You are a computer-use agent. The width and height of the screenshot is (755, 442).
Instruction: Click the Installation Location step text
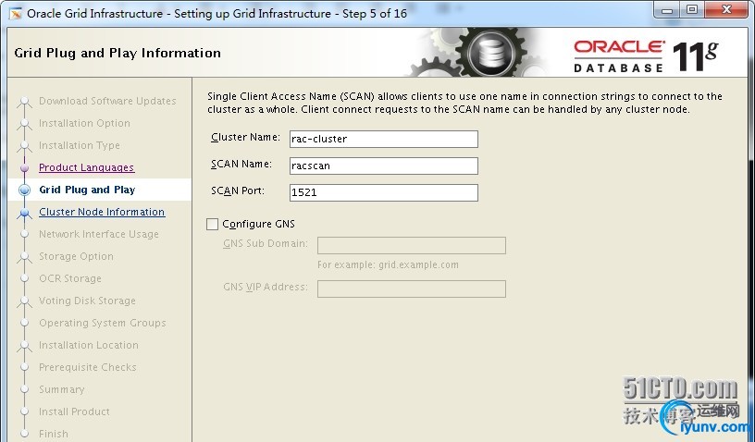[x=89, y=345]
